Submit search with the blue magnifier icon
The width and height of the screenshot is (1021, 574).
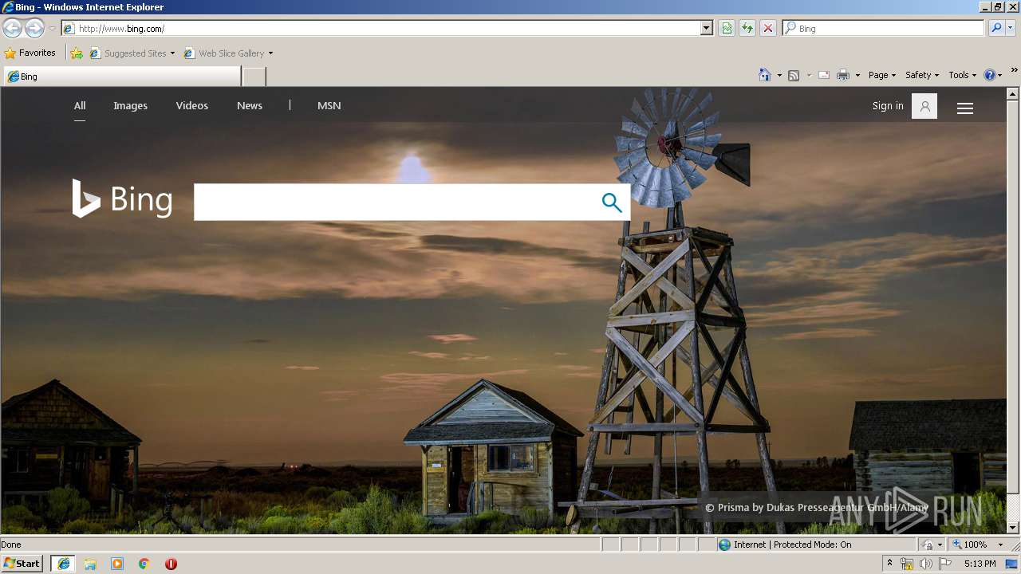click(612, 202)
